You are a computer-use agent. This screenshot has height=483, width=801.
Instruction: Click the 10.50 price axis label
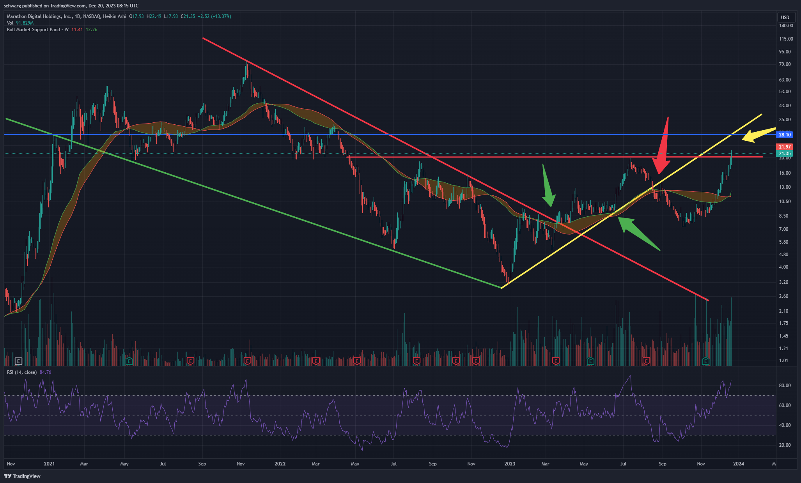coord(785,202)
